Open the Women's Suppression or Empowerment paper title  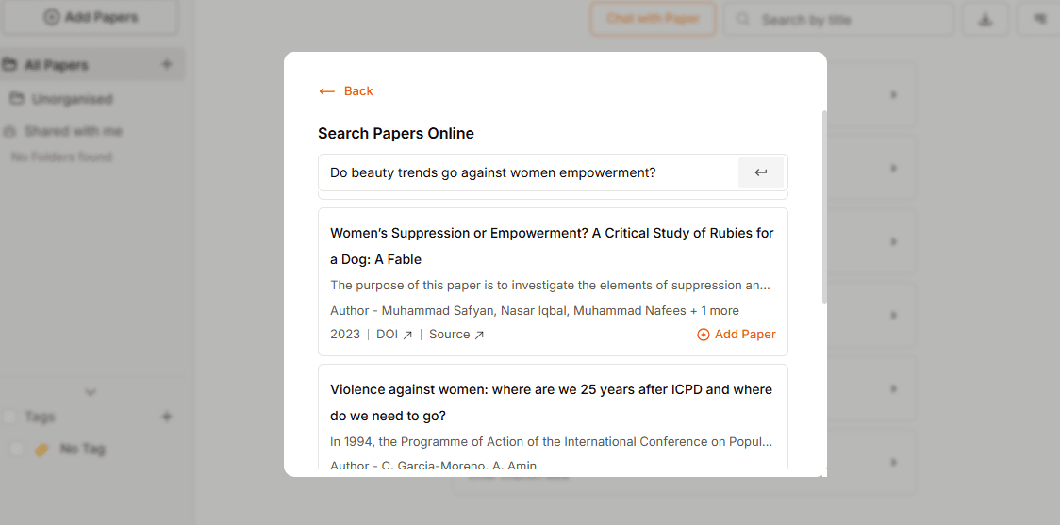coord(553,246)
